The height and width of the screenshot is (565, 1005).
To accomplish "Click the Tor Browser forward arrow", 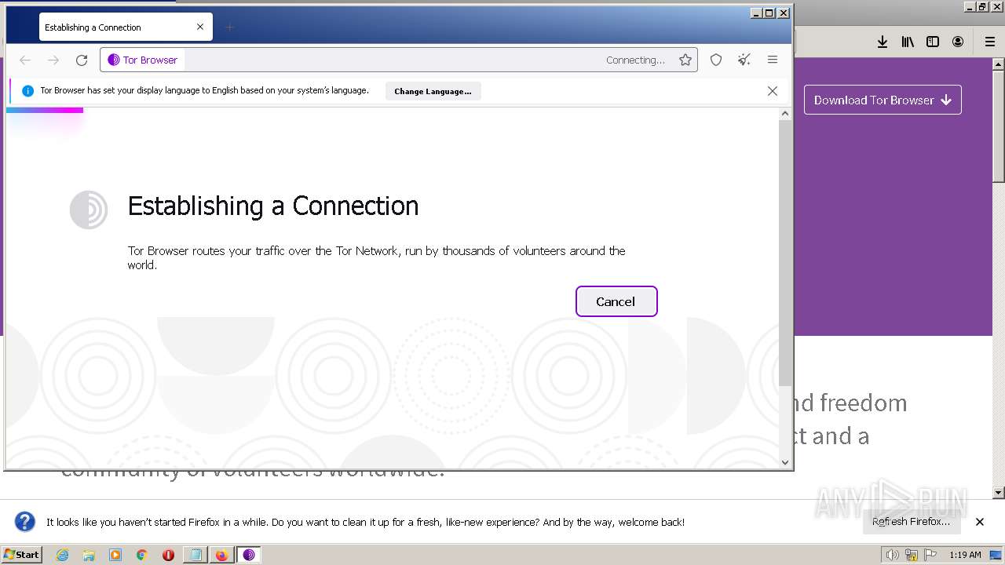I will pyautogui.click(x=53, y=60).
